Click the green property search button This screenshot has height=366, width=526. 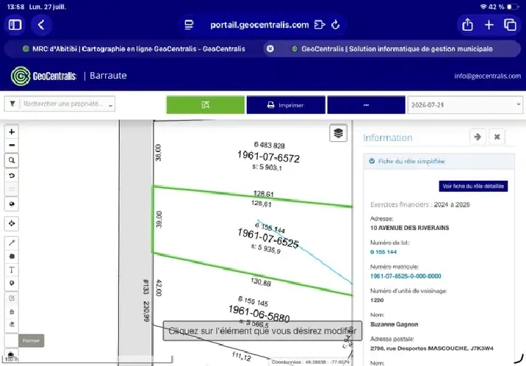coord(205,105)
